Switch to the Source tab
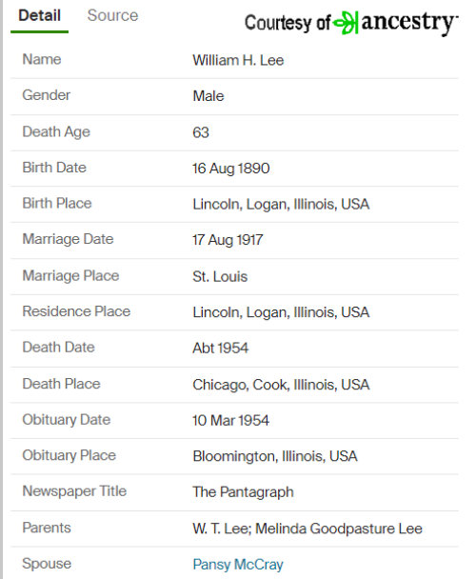The height and width of the screenshot is (579, 476). [x=112, y=15]
